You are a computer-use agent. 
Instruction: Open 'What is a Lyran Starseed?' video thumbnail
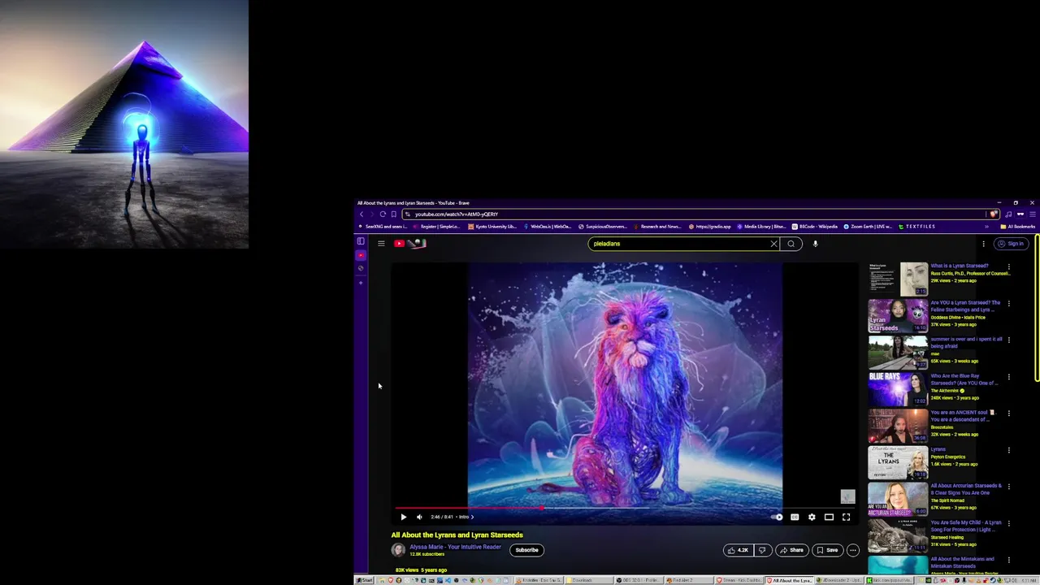pos(898,279)
